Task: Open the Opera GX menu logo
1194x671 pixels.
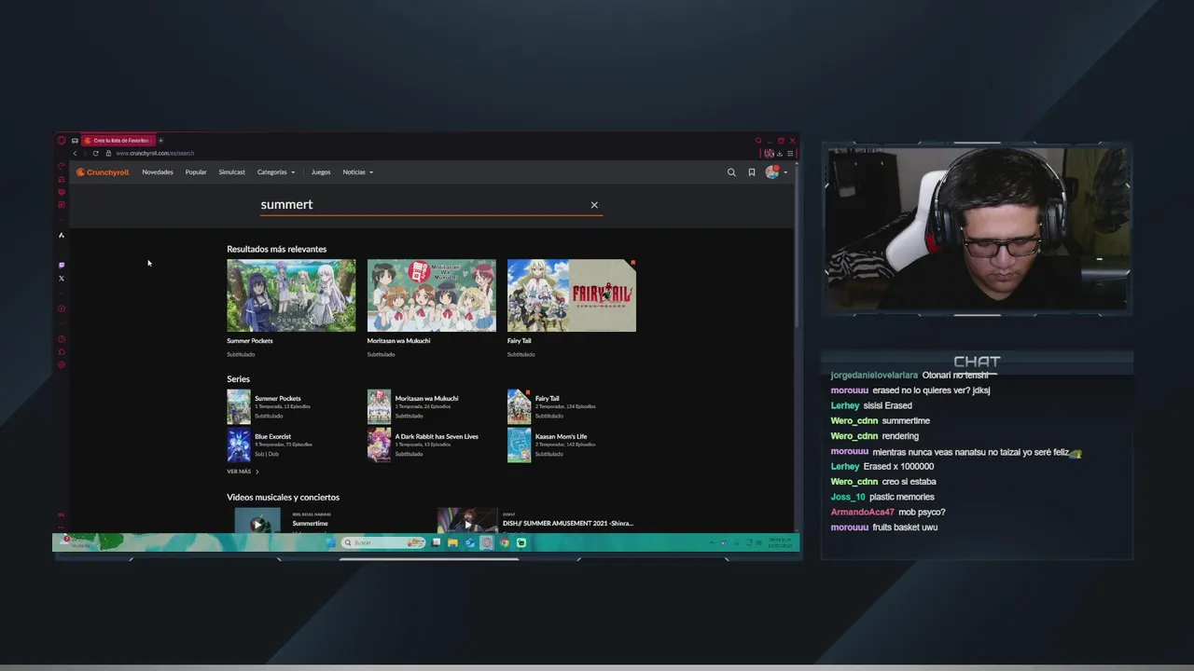Action: [x=62, y=141]
